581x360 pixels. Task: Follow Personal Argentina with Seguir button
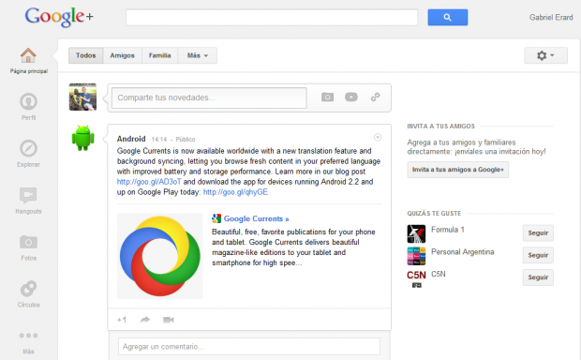pyautogui.click(x=538, y=255)
